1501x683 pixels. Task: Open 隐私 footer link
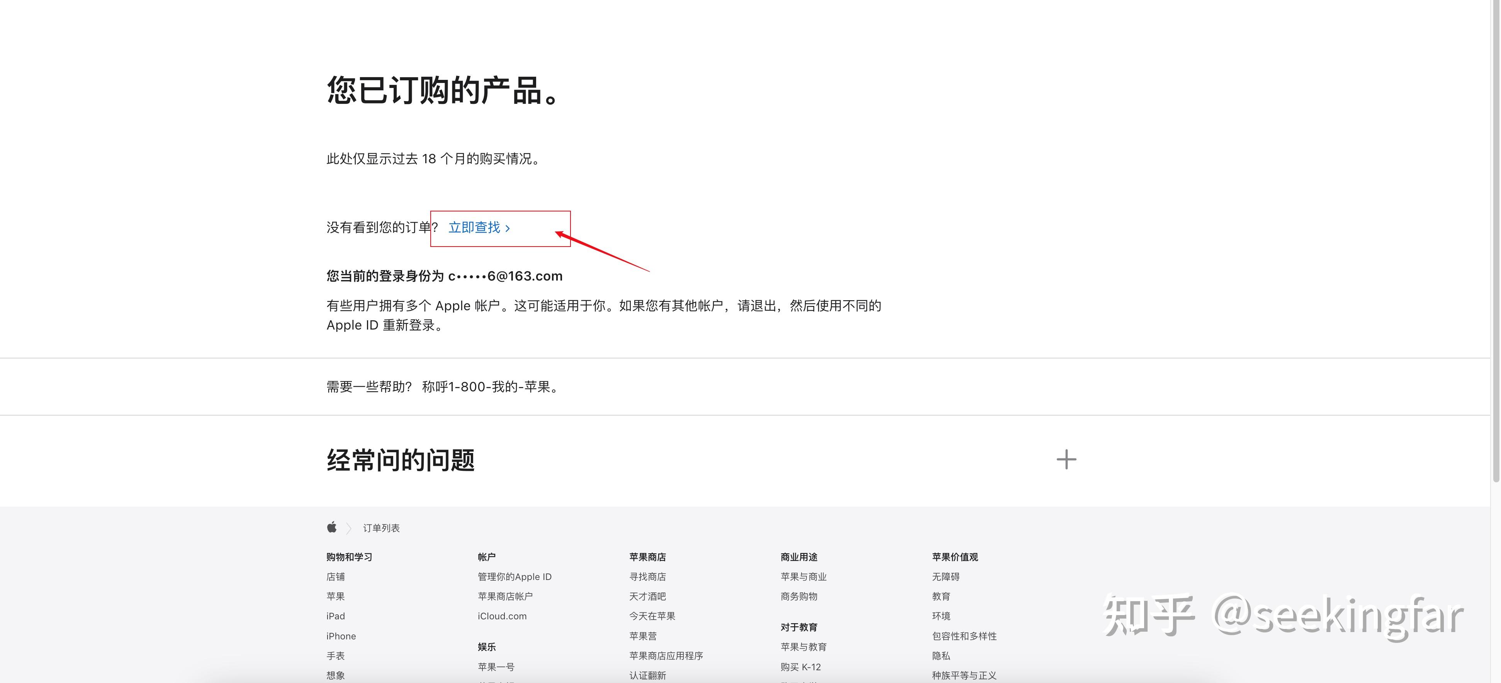(x=941, y=656)
